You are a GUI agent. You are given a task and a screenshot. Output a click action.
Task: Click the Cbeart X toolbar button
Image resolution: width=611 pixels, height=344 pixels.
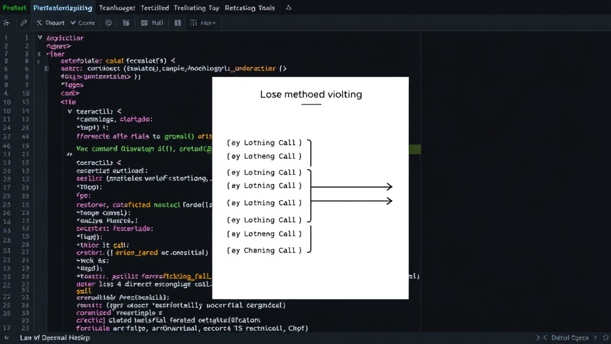coord(50,23)
